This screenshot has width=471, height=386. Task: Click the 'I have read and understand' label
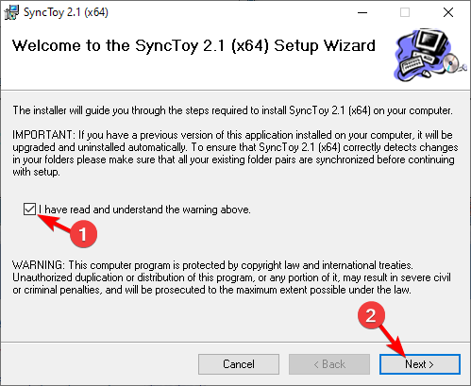(x=144, y=210)
